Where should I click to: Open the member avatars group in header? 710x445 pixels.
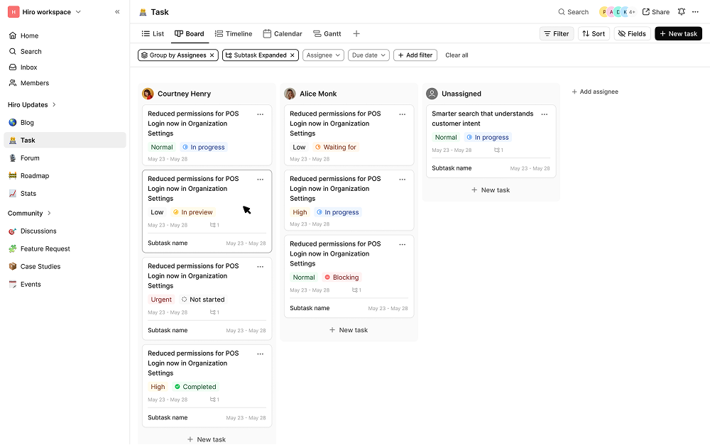coord(617,12)
